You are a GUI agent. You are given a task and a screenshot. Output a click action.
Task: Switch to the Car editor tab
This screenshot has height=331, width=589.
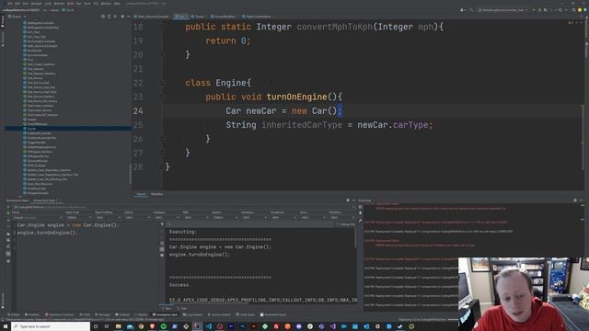pyautogui.click(x=182, y=17)
